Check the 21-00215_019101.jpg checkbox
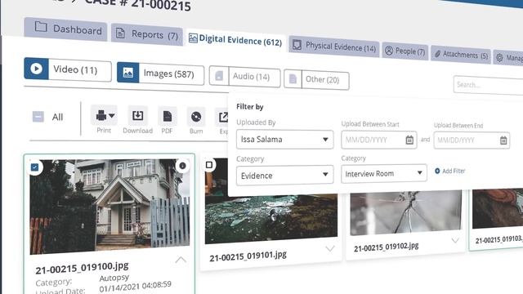The height and width of the screenshot is (294, 523). (x=209, y=165)
